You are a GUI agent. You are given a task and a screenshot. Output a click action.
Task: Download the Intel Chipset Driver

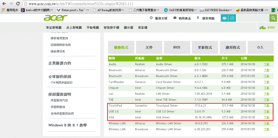[266, 88]
